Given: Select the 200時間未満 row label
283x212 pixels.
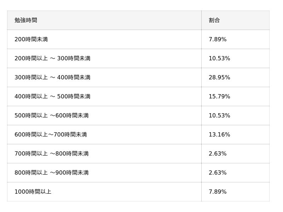Looking at the screenshot, I should 31,40.
